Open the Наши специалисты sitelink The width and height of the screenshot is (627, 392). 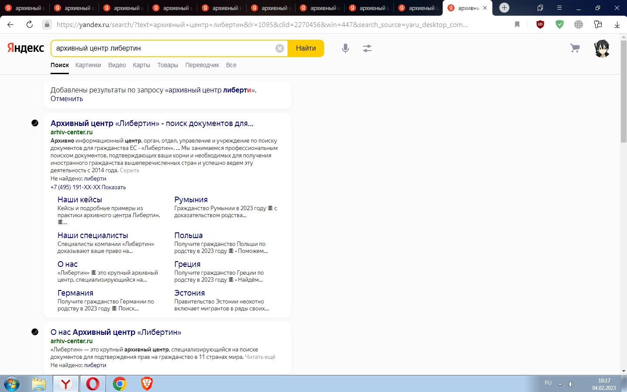93,235
